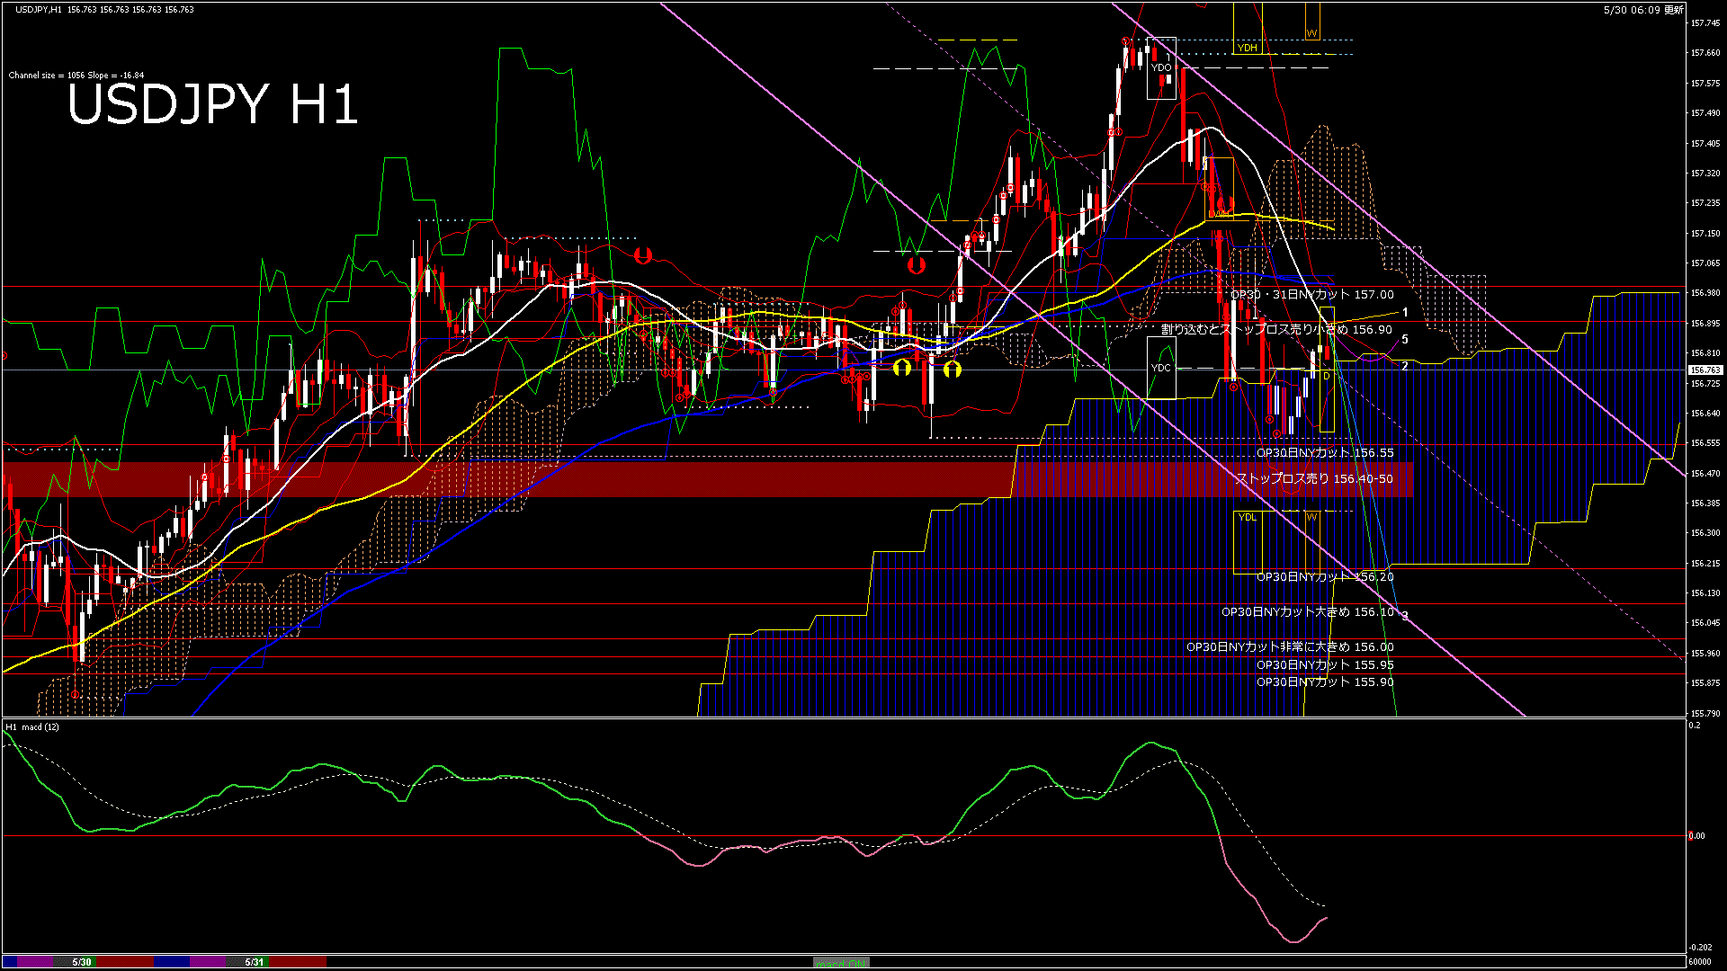Click 'OP30日NYカット非常に大きめ 156.00' label
The image size is (1727, 971).
point(1289,647)
